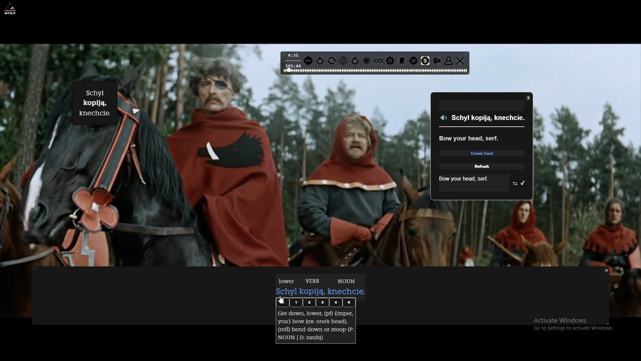Select word level 2 button

pos(309,303)
